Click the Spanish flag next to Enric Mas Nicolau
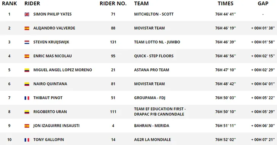277x145 pixels. coord(27,56)
